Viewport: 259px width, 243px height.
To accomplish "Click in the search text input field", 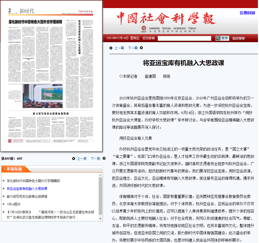I will pos(184,38).
